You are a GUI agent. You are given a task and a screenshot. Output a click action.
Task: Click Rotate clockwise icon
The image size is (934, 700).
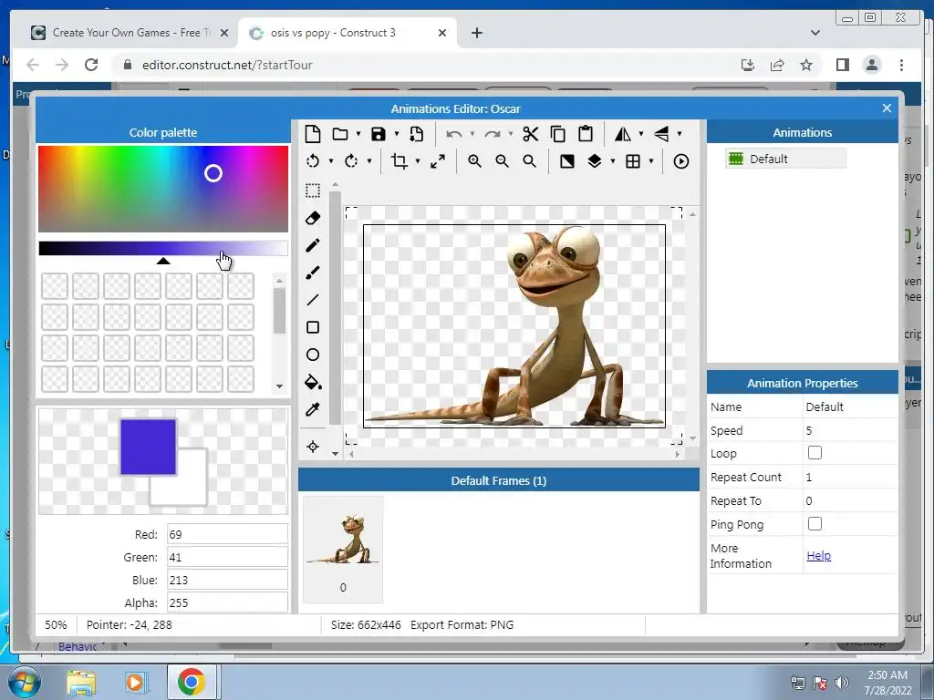point(351,161)
